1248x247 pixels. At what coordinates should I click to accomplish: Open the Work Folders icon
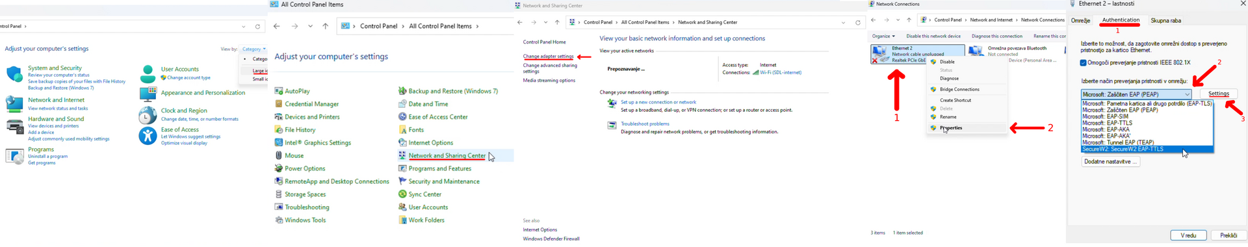pos(402,220)
